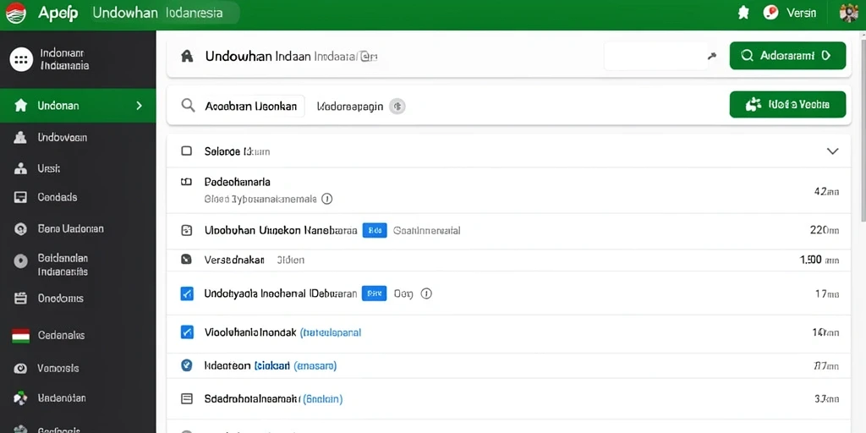
Task: Uncheck the Vioolehanla Inondak checkbox
Action: point(187,332)
